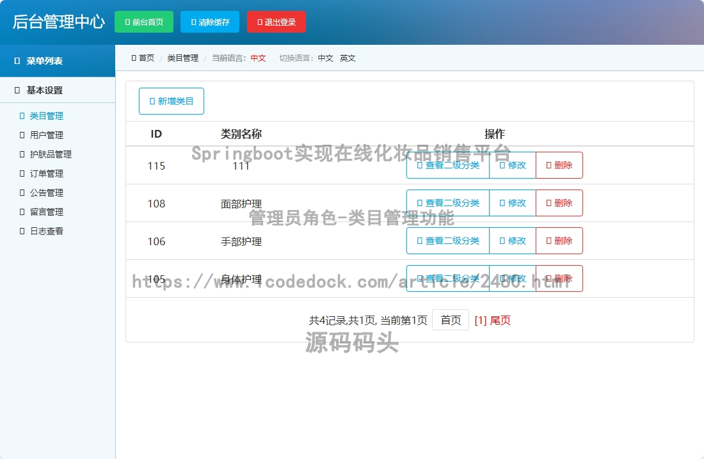704x459 pixels.
Task: Go to 首页 in the breadcrumb
Action: [143, 58]
